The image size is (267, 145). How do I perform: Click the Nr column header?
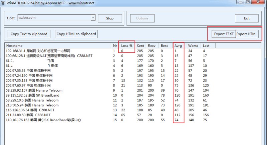click(x=115, y=46)
